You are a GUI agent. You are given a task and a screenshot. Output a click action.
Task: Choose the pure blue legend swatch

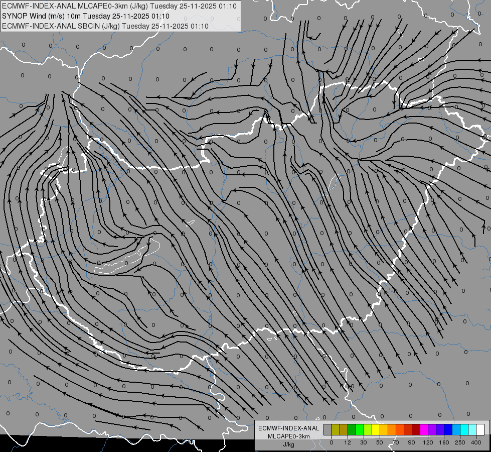[448, 430]
